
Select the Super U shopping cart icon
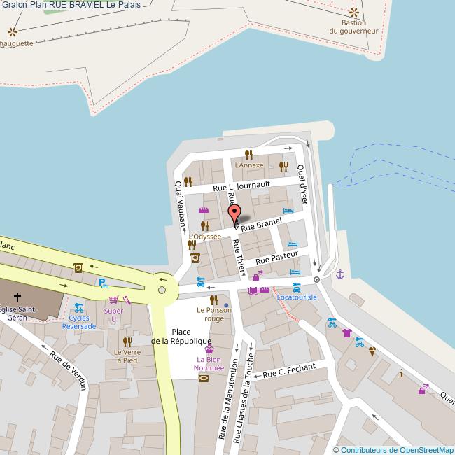click(113, 300)
